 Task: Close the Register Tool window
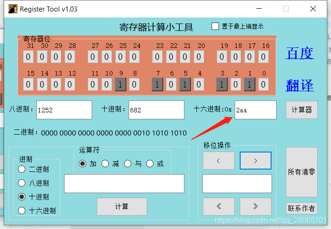click(x=313, y=9)
